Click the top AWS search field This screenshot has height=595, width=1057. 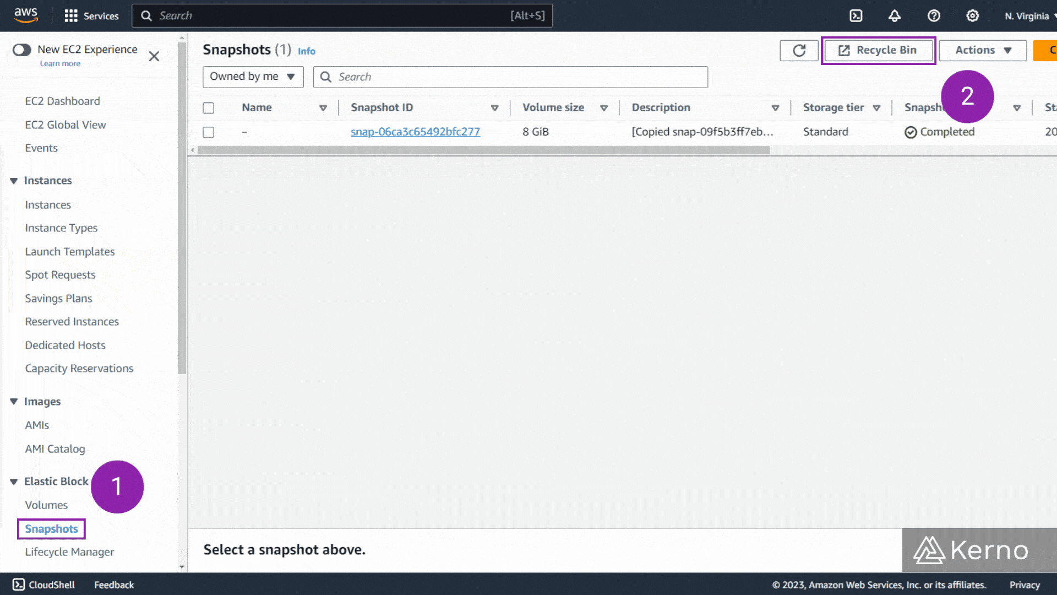click(342, 16)
